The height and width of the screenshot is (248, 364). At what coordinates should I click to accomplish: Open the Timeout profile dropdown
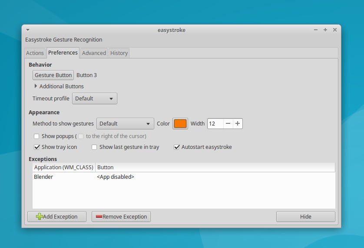95,99
